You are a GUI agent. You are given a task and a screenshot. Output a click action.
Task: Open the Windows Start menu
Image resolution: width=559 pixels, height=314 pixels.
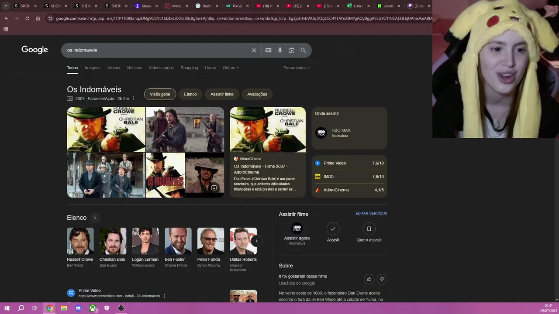[7, 308]
